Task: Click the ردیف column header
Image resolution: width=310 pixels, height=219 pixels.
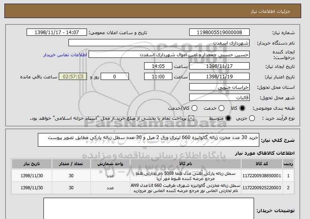Action: point(288,164)
